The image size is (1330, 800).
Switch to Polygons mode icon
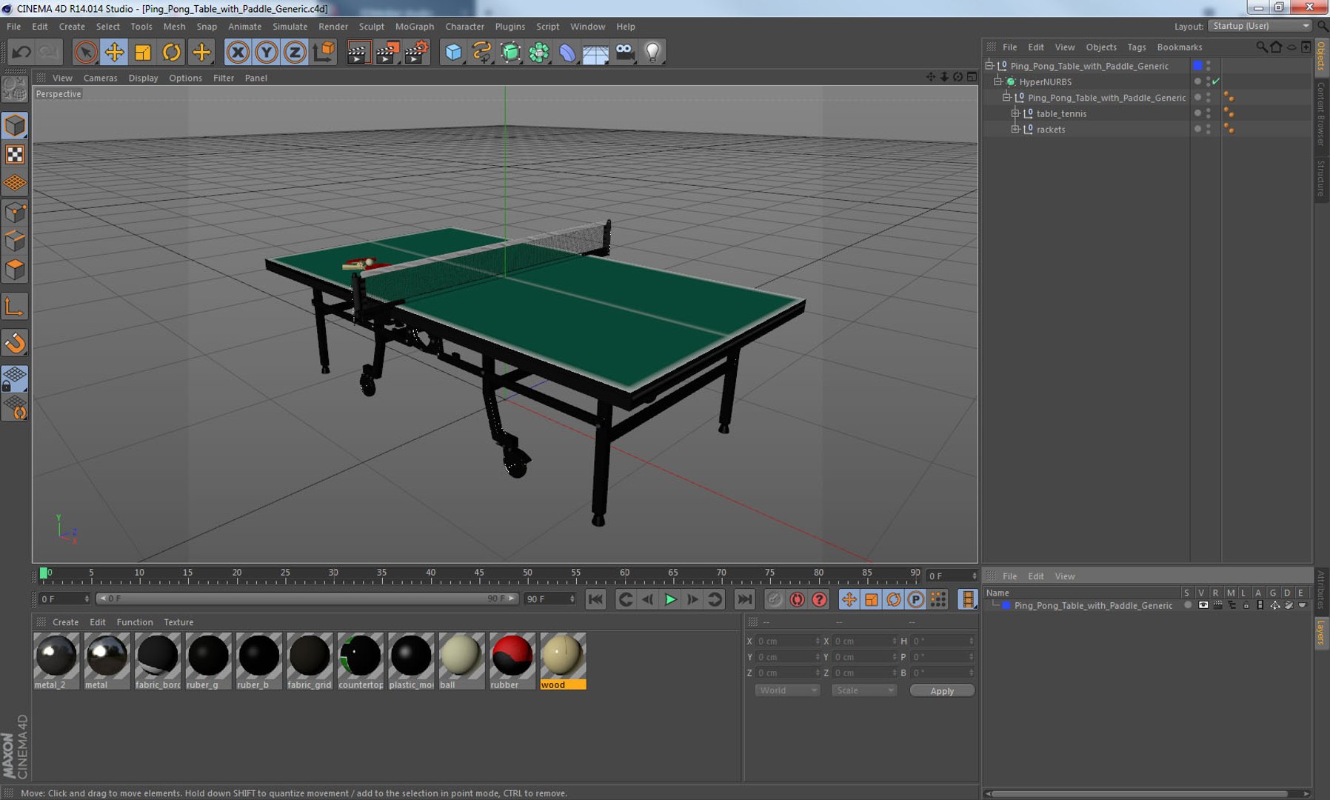[x=15, y=270]
